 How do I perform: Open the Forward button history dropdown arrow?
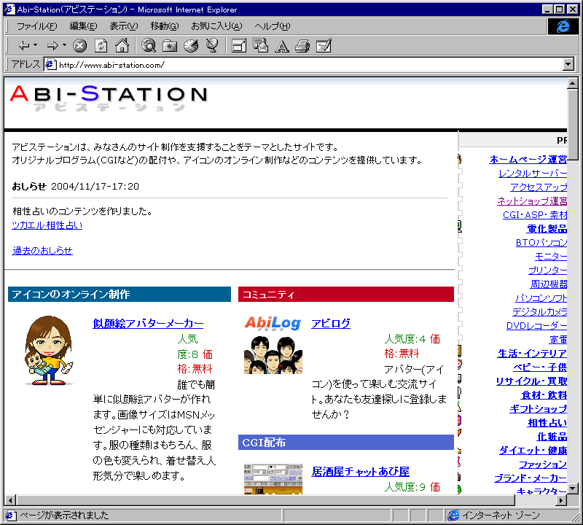coord(64,45)
